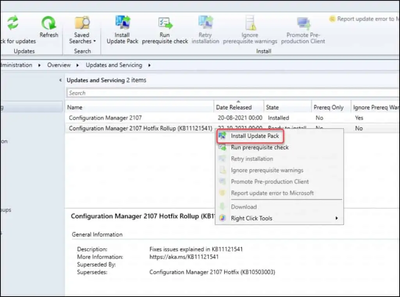Choose Run prerequisite check in context menu
400x297 pixels.
(x=260, y=148)
